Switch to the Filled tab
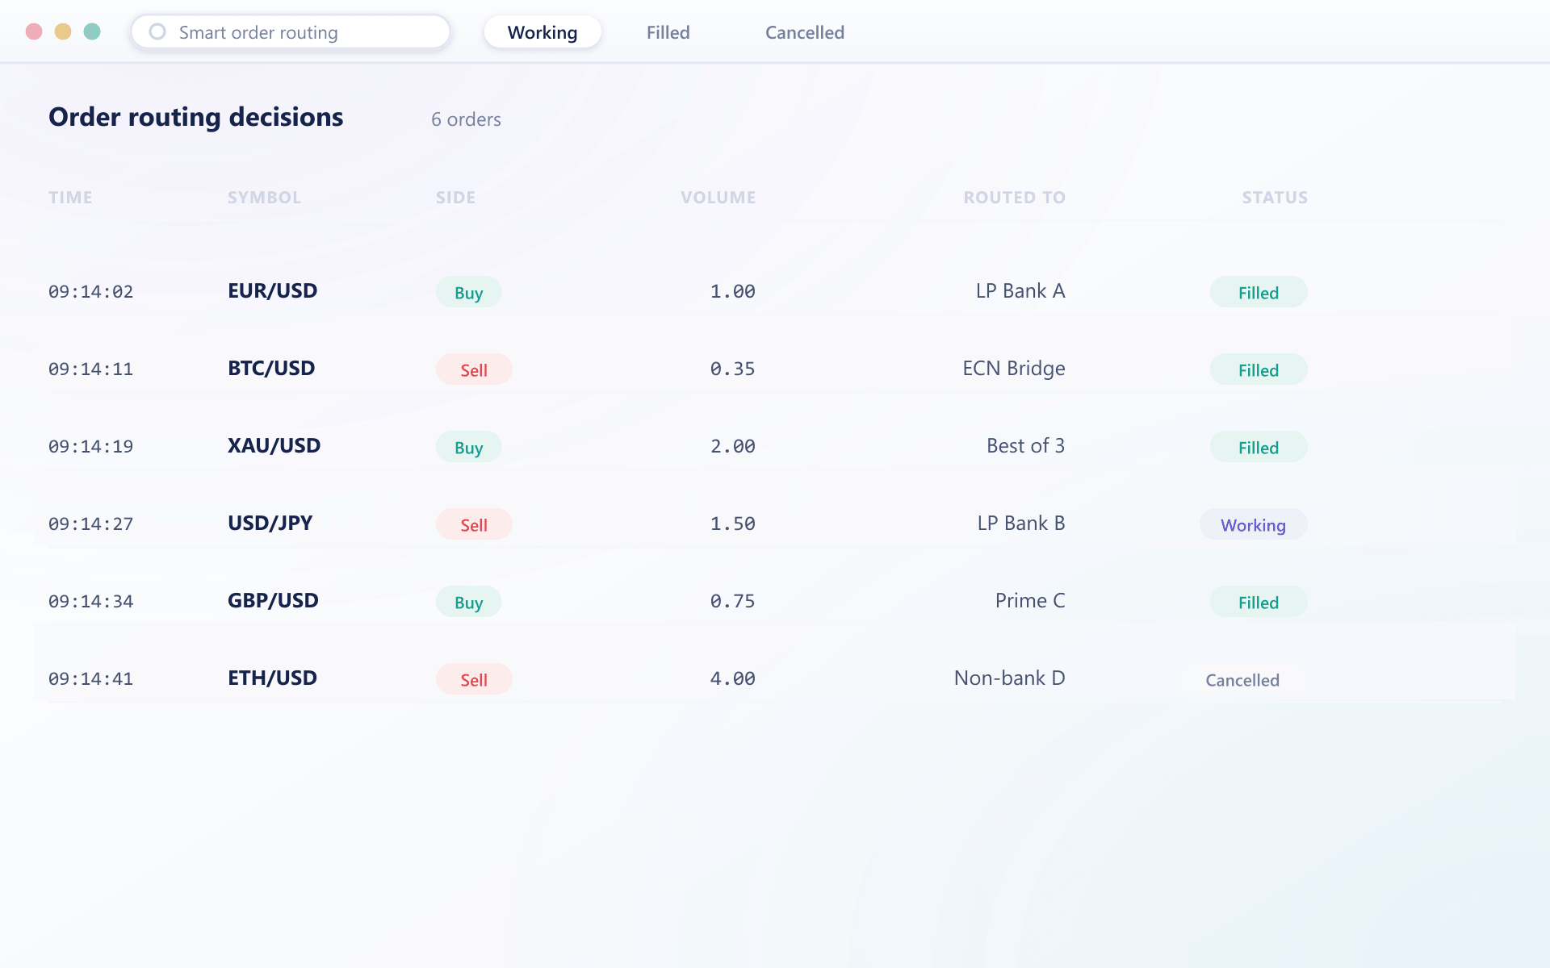Screen dimensions: 1550x968 point(668,32)
